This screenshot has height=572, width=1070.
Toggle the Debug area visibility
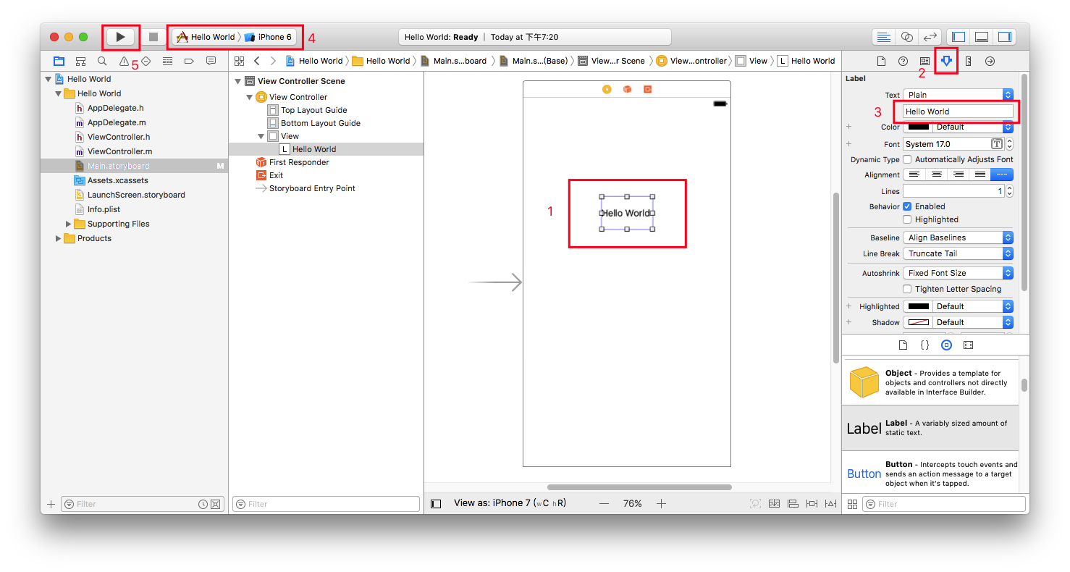click(982, 37)
